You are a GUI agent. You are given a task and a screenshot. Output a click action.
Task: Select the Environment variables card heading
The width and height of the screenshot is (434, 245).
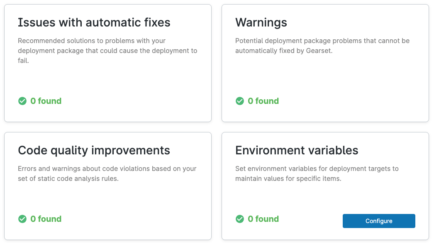click(297, 150)
